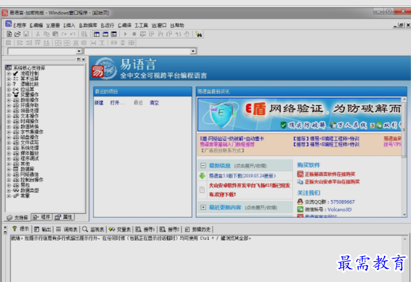The height and width of the screenshot is (282, 411).
Task: Switch to the 属性 tab
Action: pyautogui.click(x=64, y=217)
